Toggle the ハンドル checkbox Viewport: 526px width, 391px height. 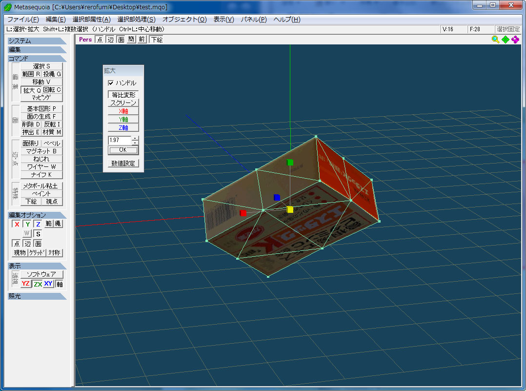(x=111, y=83)
